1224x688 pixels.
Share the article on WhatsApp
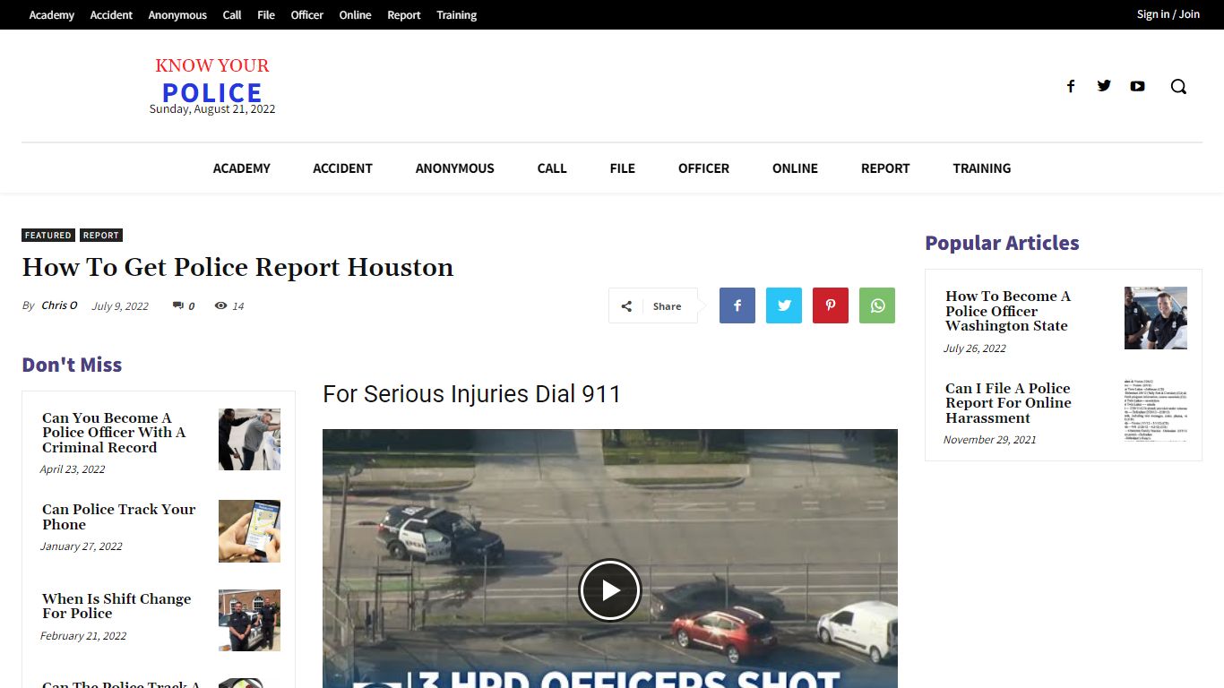877,305
